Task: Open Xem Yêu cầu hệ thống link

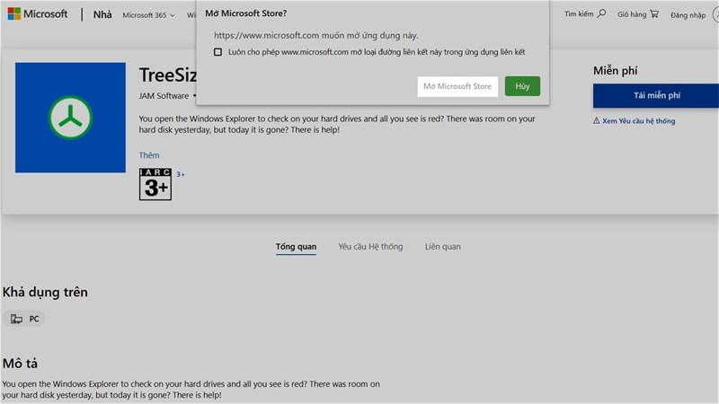Action: 638,121
